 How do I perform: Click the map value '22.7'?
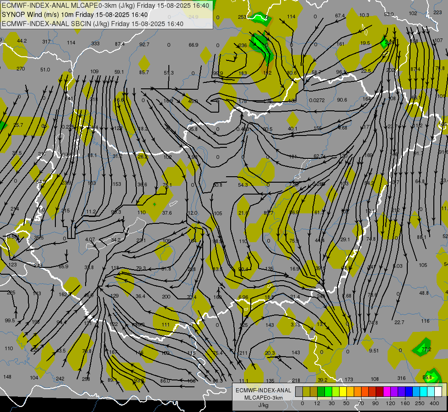coord(399,322)
